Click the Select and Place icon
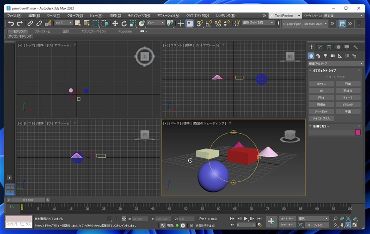The image size is (370, 234). 142,23
